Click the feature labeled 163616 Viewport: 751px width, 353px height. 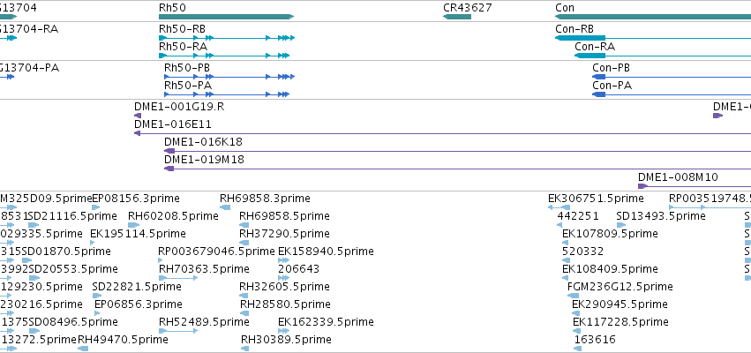pyautogui.click(x=596, y=340)
